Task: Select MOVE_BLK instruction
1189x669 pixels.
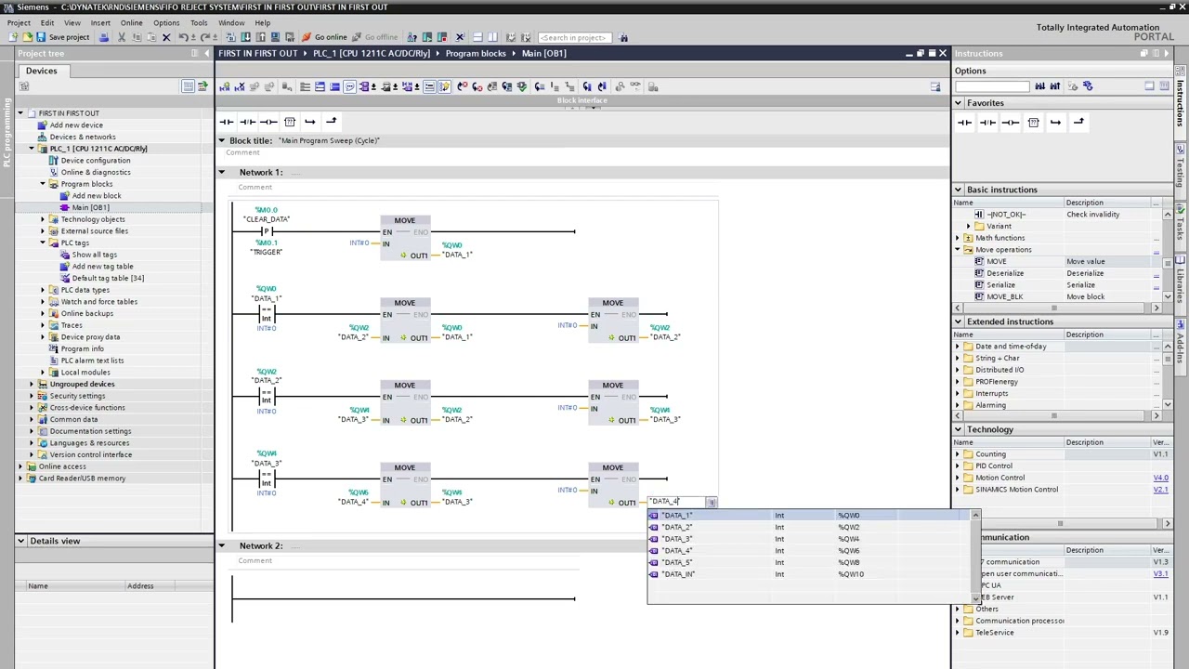Action: 1004,297
